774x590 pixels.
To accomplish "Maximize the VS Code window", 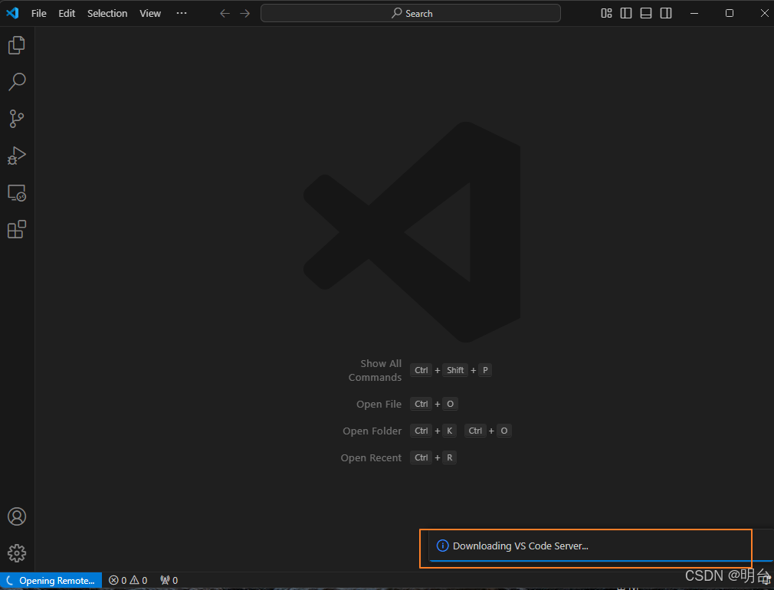I will coord(729,13).
